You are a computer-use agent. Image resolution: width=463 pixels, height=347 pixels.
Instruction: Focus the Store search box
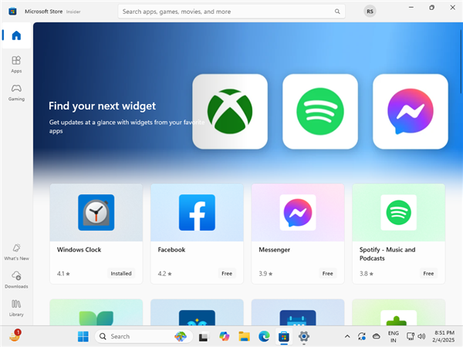pyautogui.click(x=224, y=12)
